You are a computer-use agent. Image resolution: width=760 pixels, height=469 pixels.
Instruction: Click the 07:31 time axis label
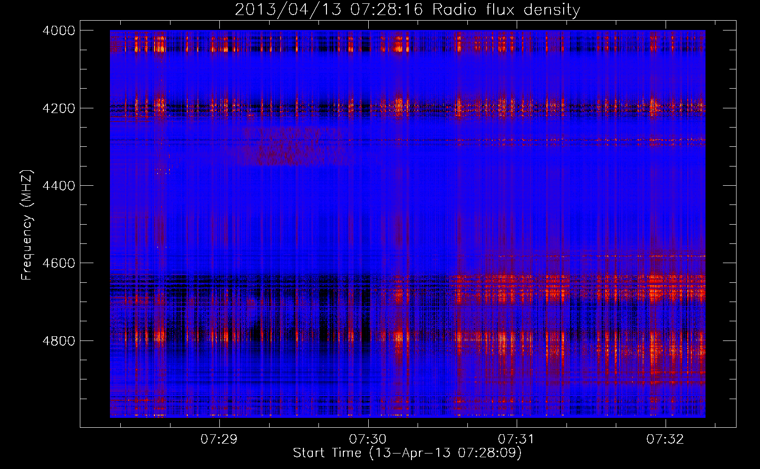coord(516,439)
